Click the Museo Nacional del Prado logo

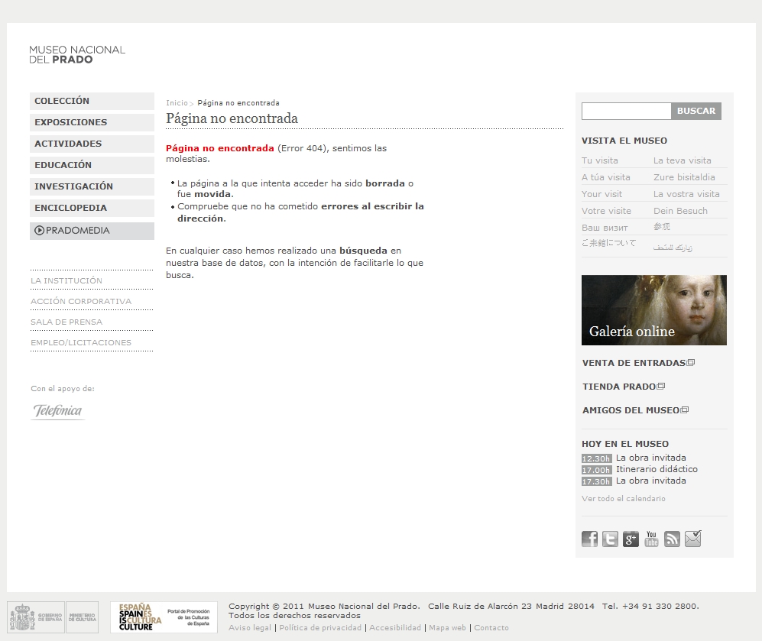pyautogui.click(x=76, y=54)
